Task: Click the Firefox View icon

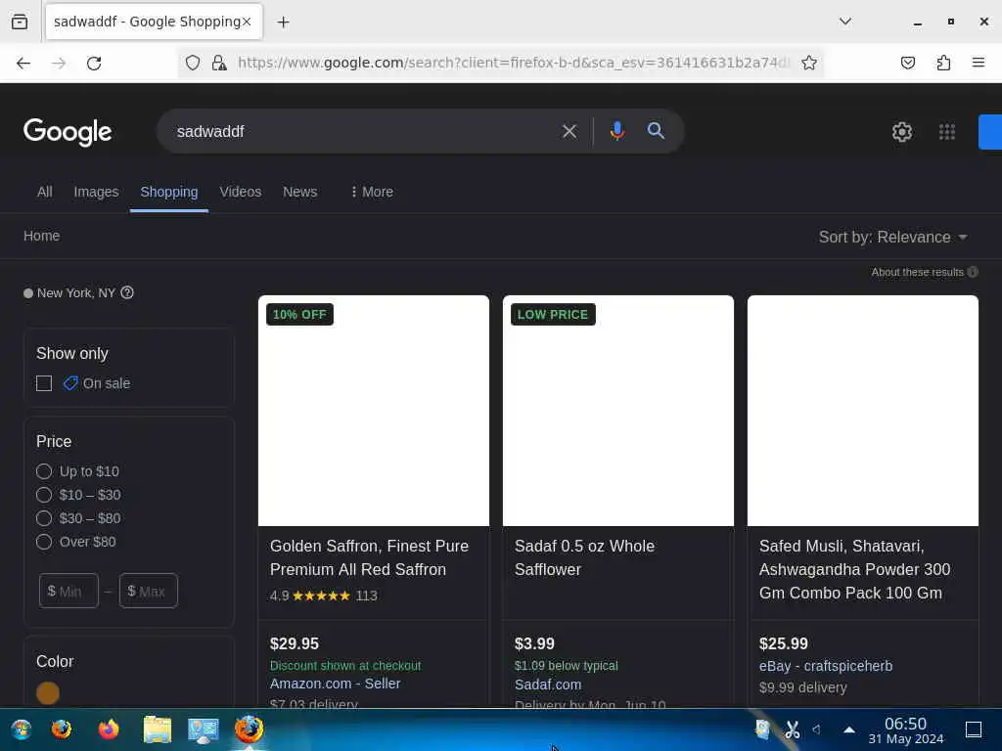Action: tap(20, 22)
